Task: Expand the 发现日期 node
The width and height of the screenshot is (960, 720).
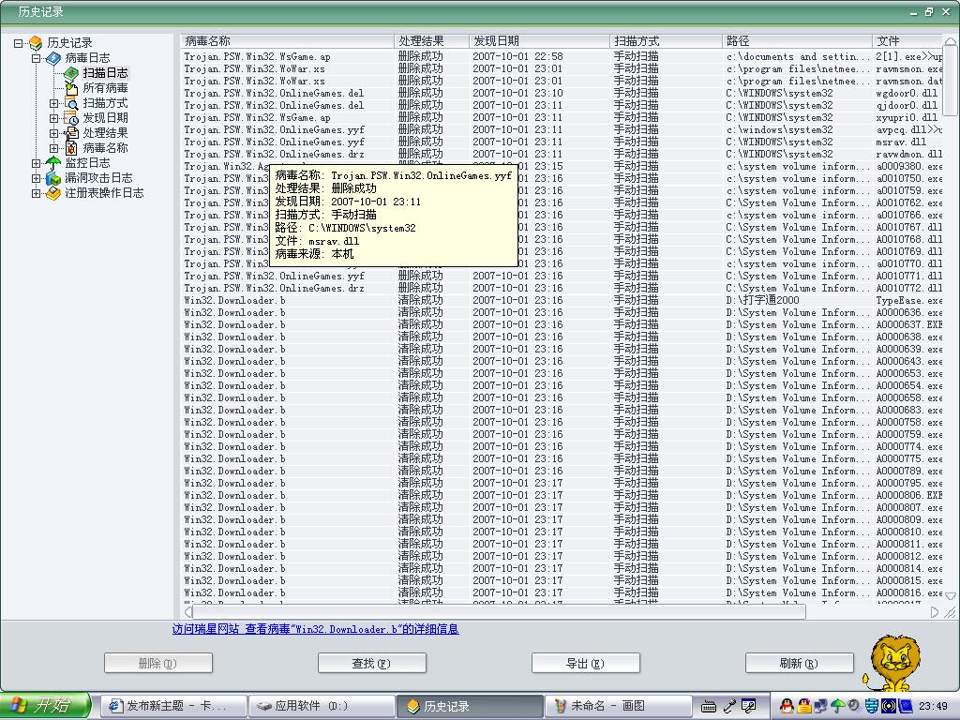Action: click(x=53, y=118)
